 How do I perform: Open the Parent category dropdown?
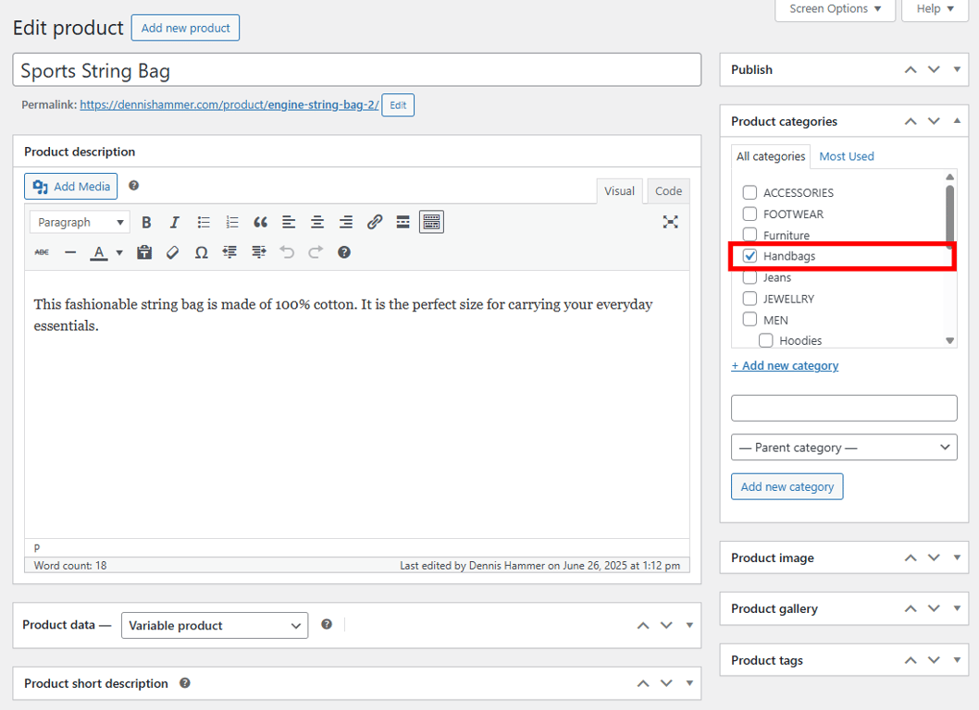click(843, 447)
